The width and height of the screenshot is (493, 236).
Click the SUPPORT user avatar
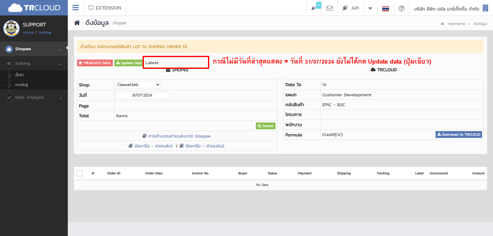click(x=11, y=28)
